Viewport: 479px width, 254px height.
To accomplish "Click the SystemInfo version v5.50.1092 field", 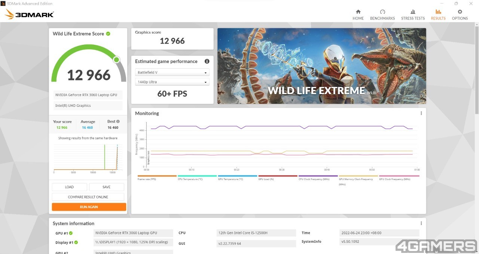I will coord(379,242).
